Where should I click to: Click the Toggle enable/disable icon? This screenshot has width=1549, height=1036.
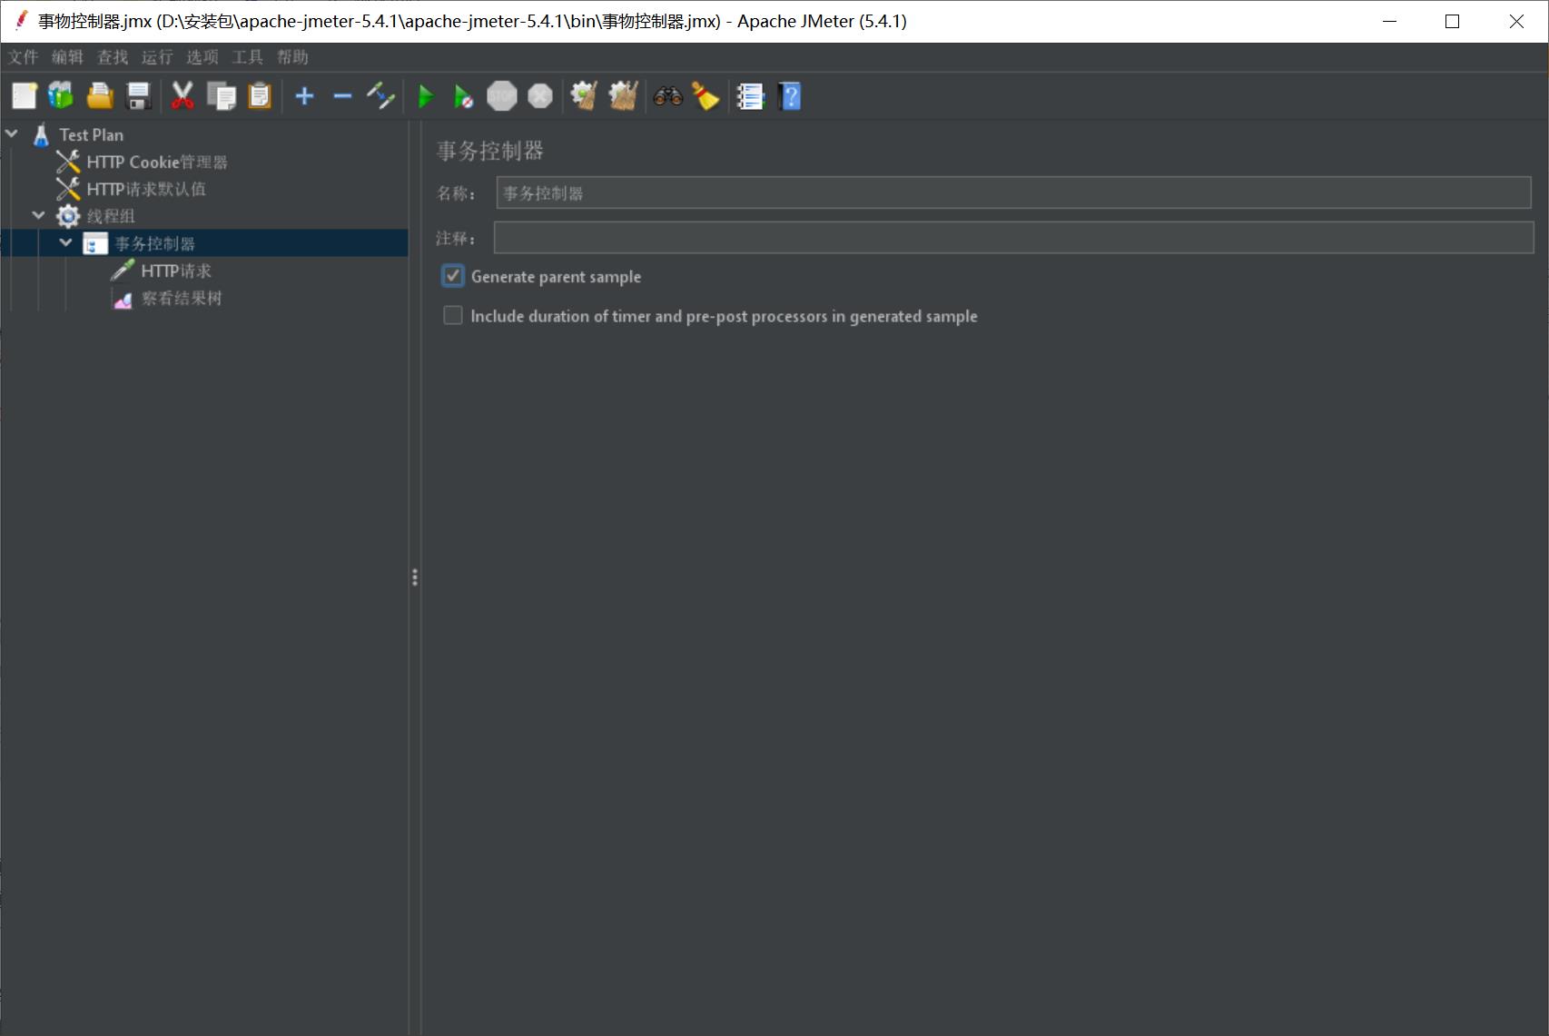pyautogui.click(x=380, y=96)
